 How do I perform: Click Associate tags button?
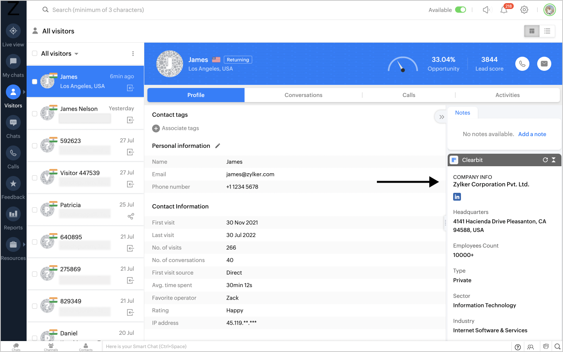(176, 128)
